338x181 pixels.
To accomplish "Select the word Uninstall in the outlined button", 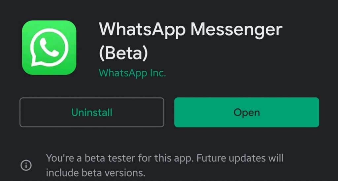I will tap(92, 112).
